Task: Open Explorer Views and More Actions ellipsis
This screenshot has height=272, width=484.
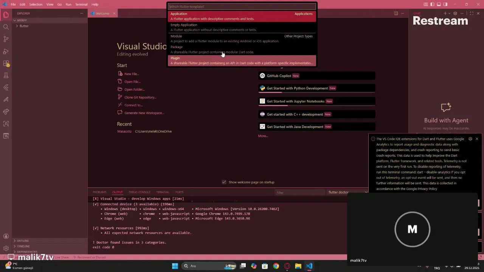Action: 81,13
